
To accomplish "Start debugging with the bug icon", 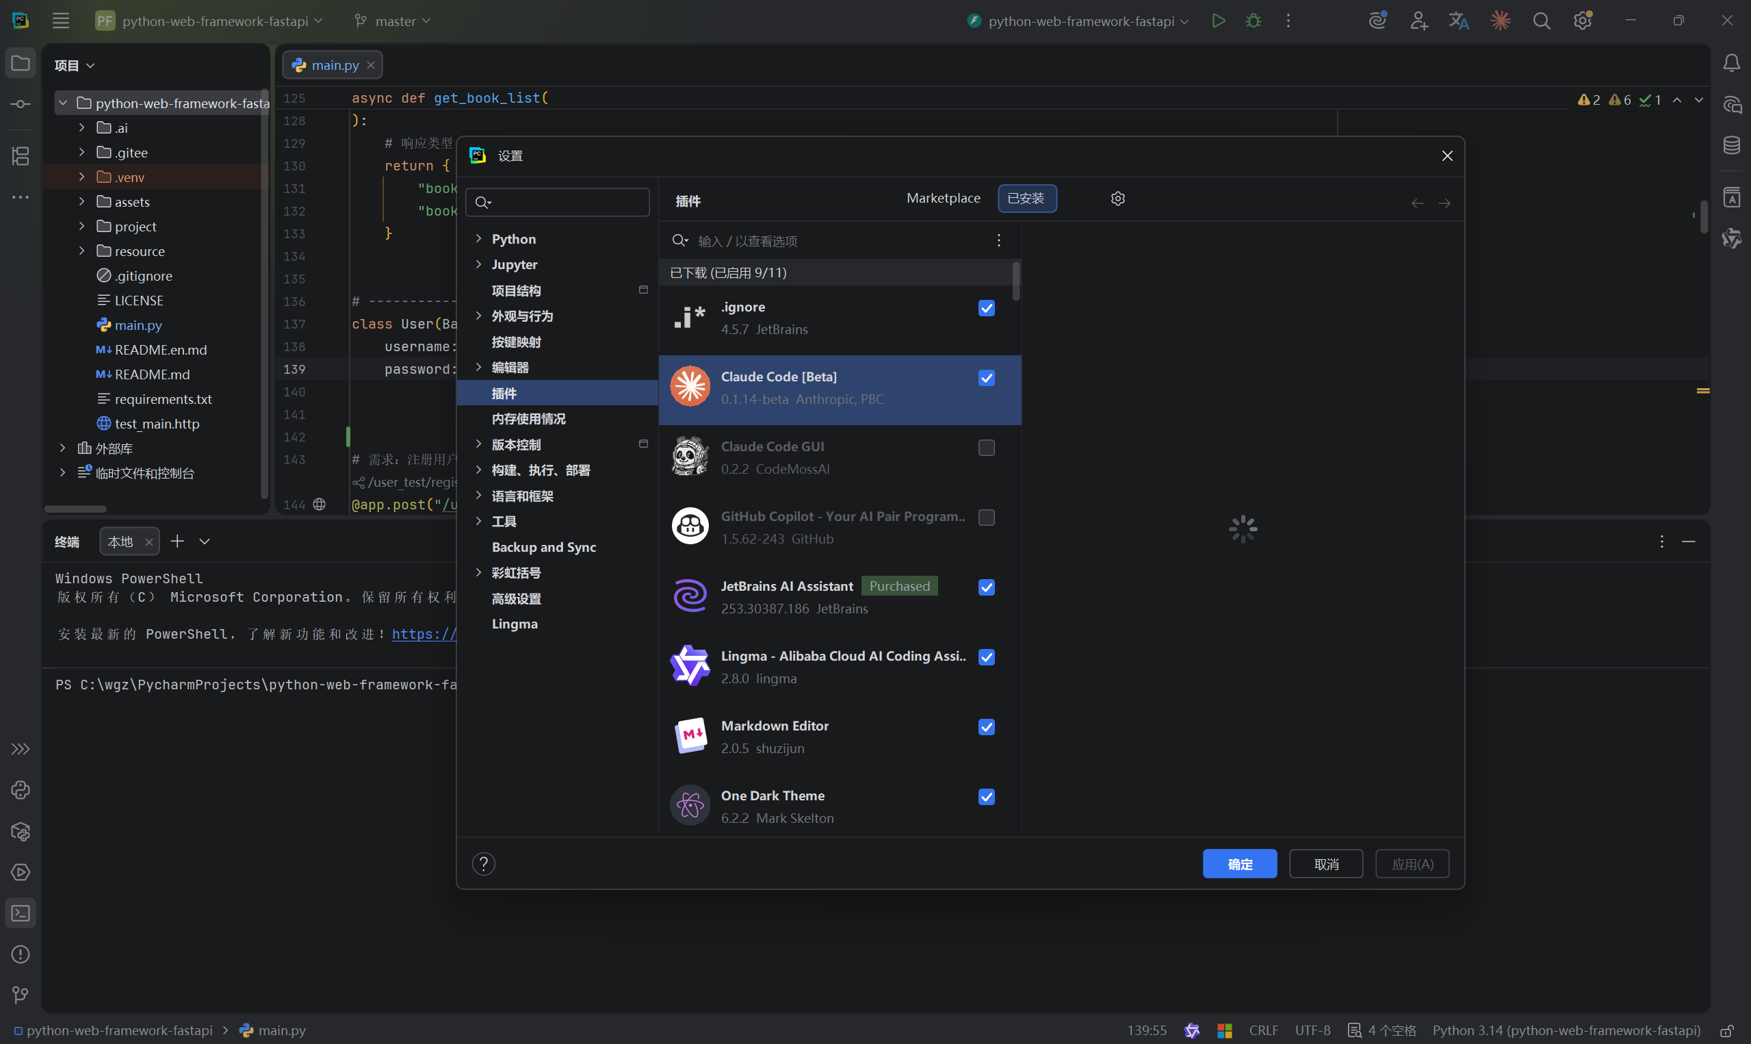I will pos(1253,21).
